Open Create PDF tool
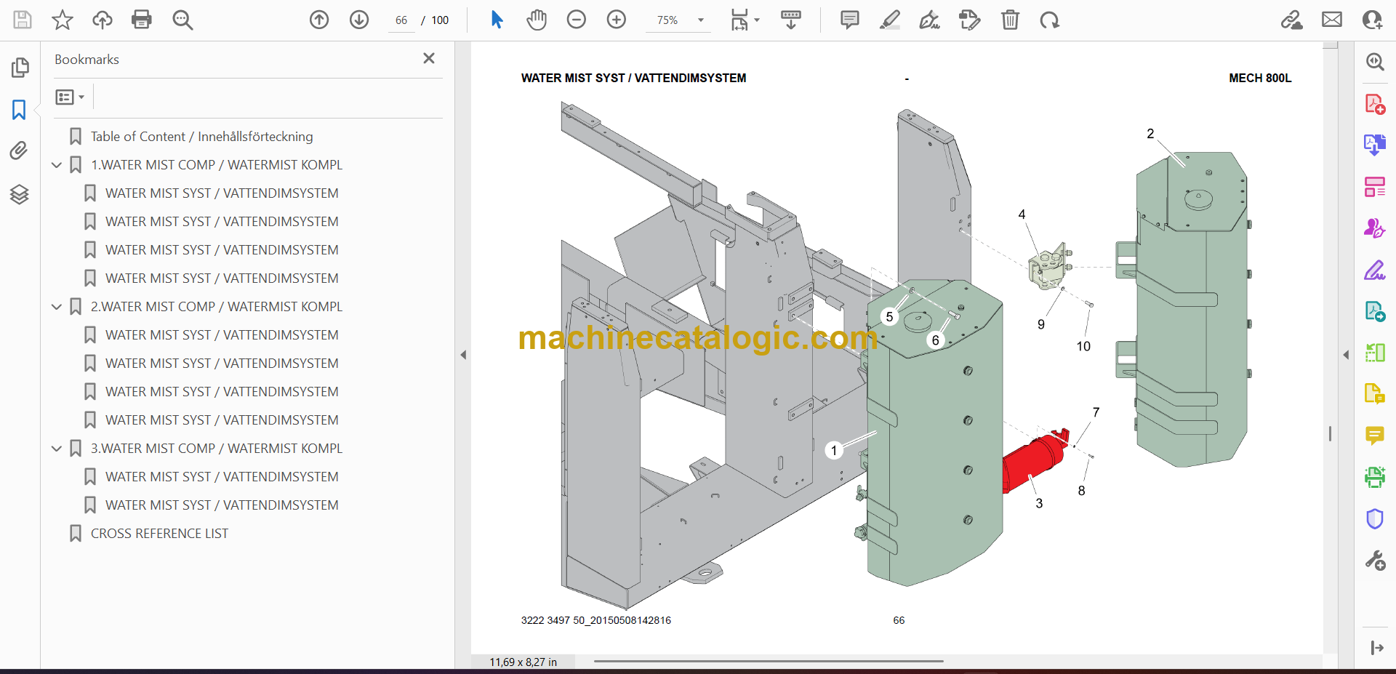The width and height of the screenshot is (1396, 674). pyautogui.click(x=1374, y=104)
